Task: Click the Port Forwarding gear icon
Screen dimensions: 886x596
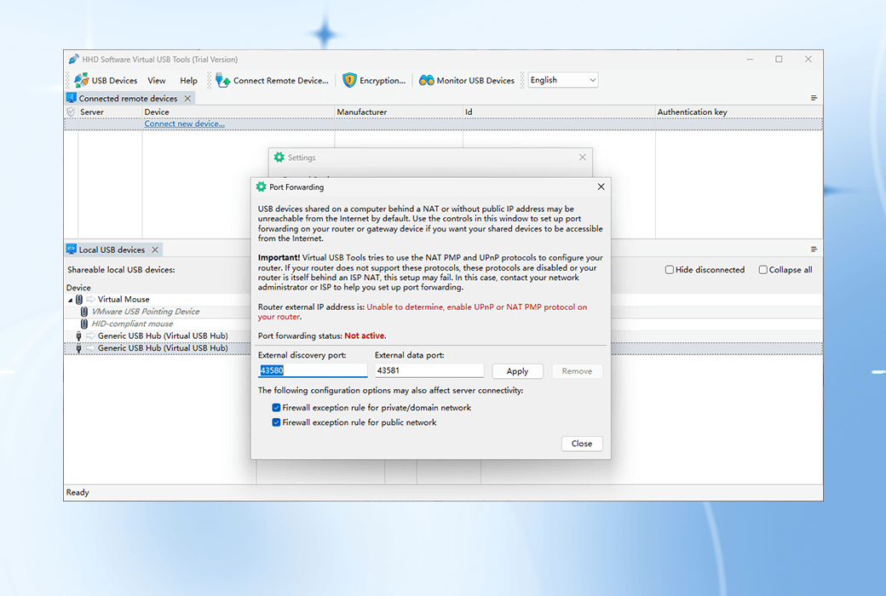Action: [x=263, y=186]
